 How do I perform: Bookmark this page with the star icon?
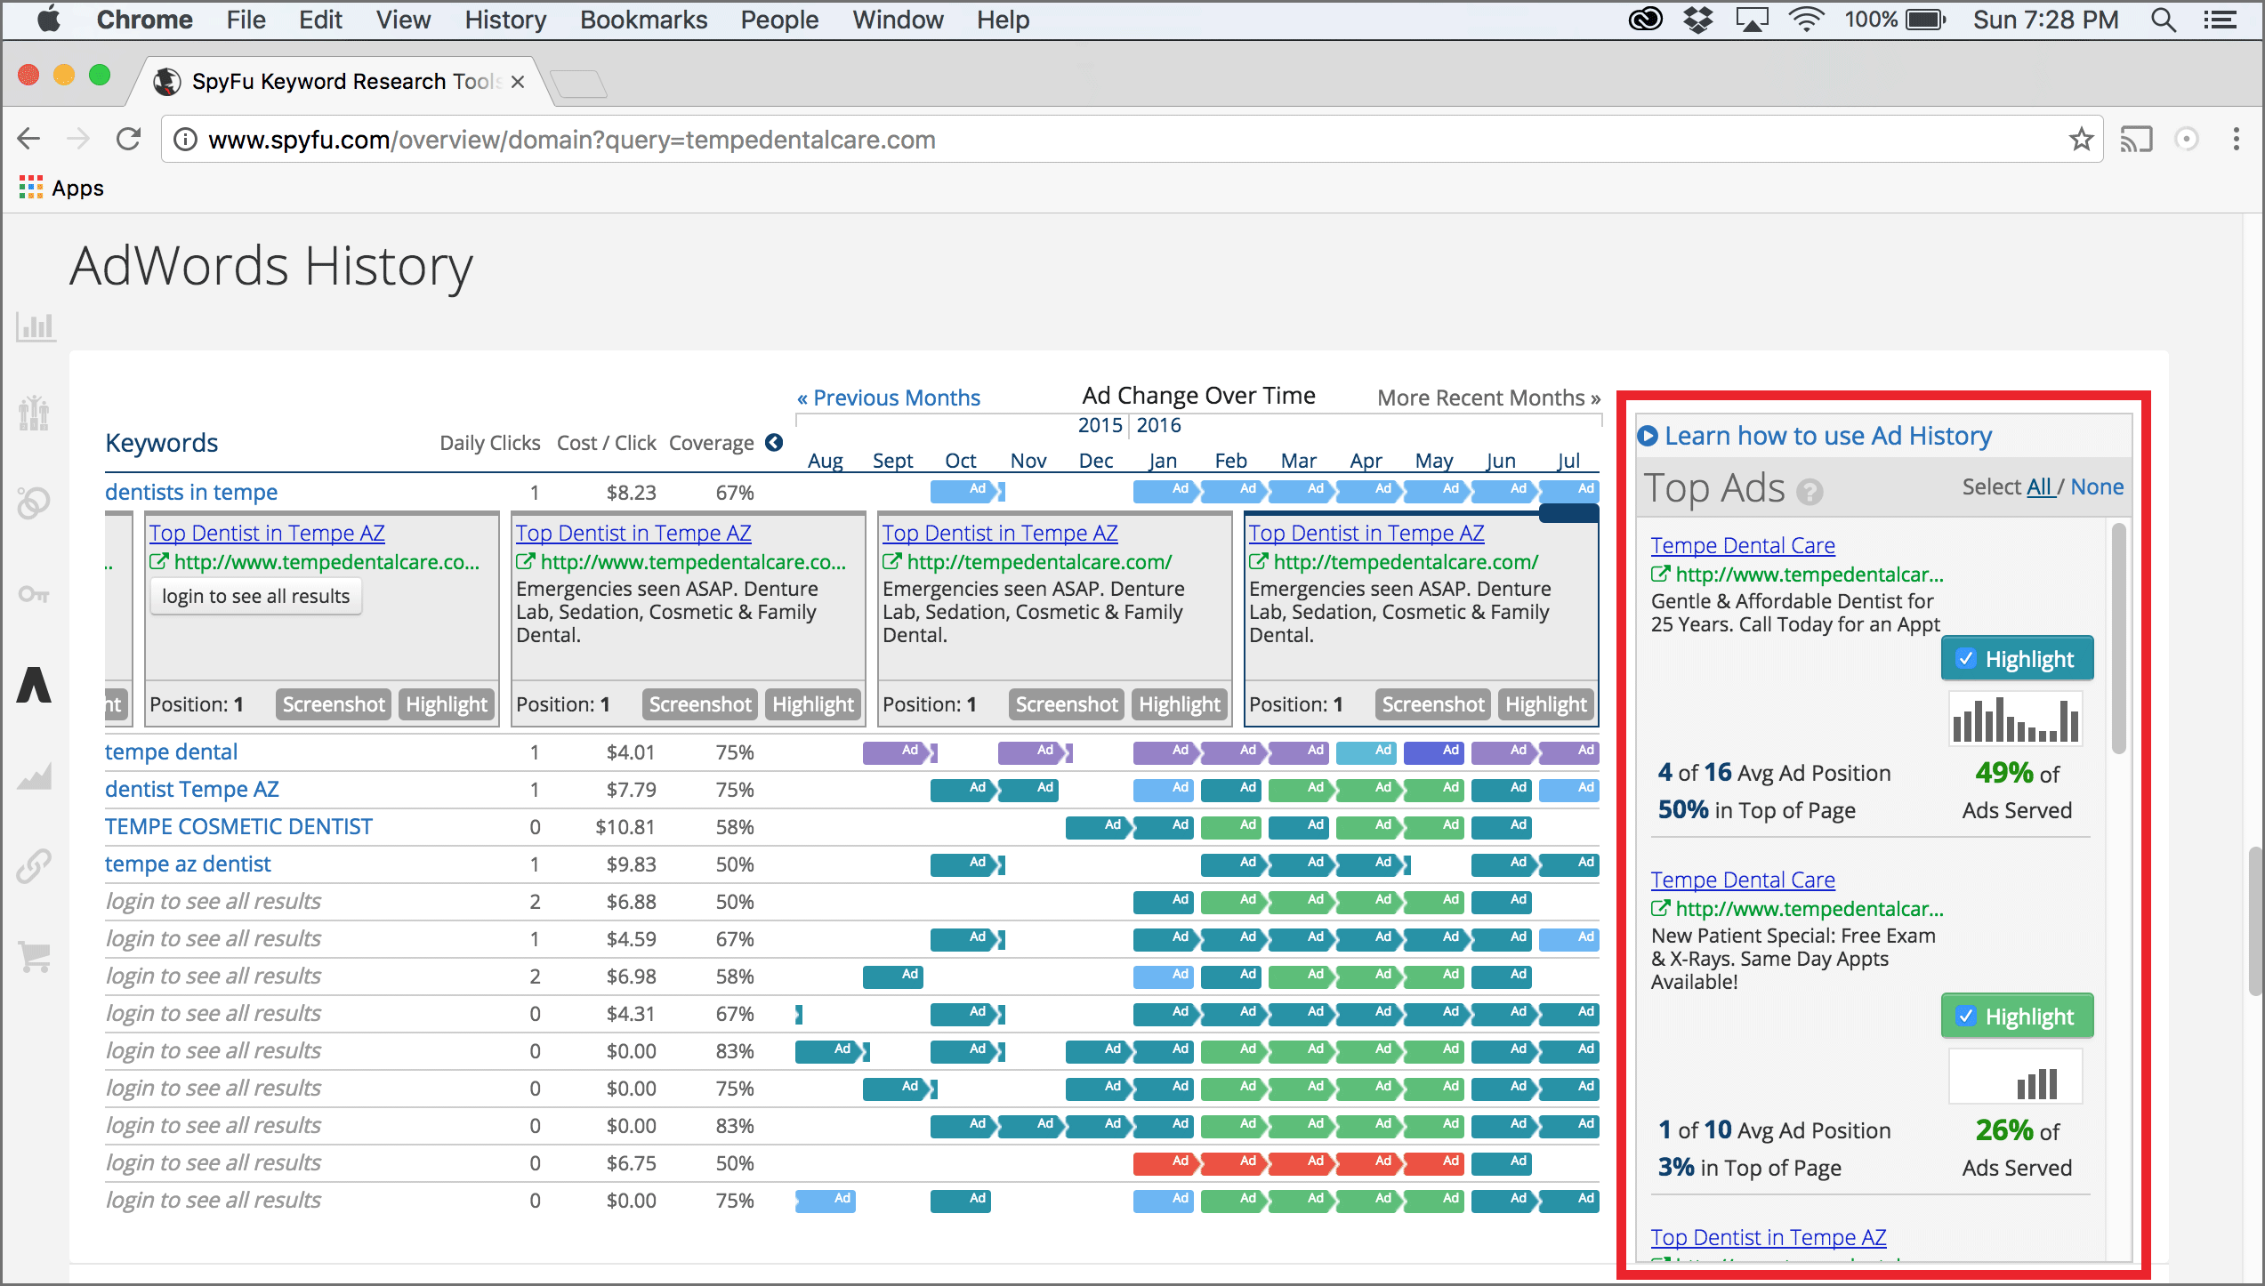[2080, 139]
